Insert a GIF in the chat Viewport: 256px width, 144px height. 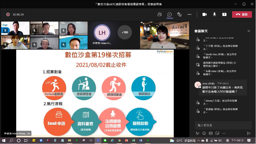tap(211, 133)
